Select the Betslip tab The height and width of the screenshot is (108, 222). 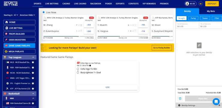(x=187, y=11)
